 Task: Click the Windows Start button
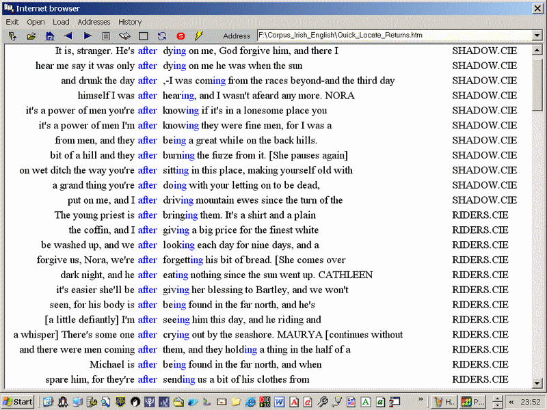pos(18,402)
